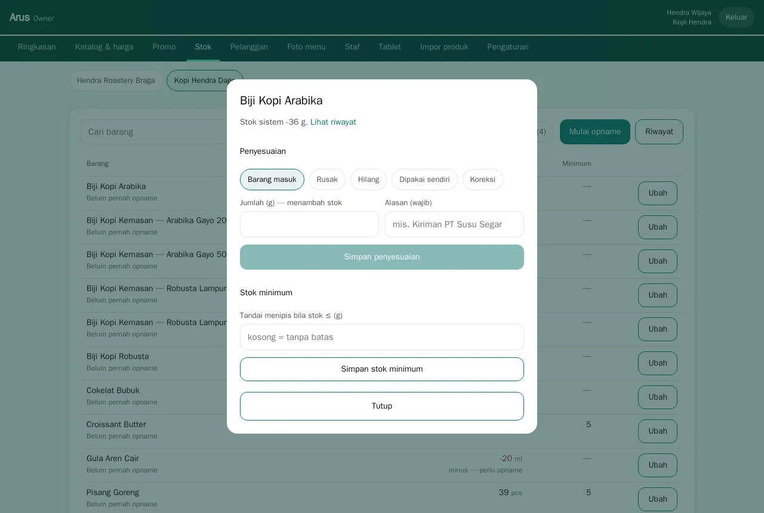The height and width of the screenshot is (513, 764).
Task: Open the Stok tab
Action: pos(203,47)
